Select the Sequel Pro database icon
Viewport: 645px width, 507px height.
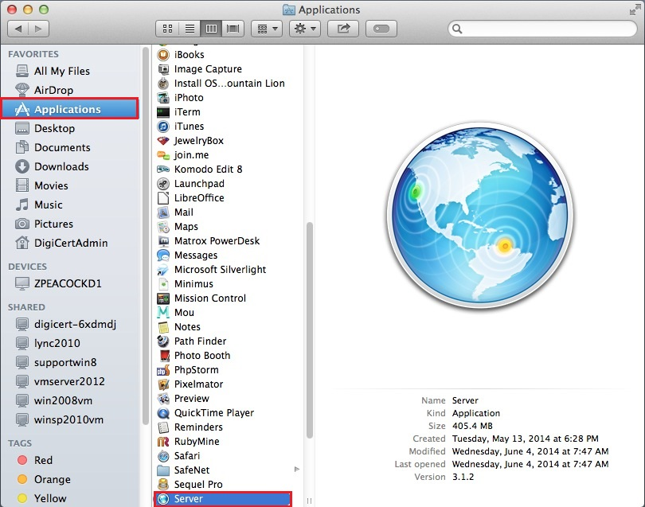(x=163, y=485)
